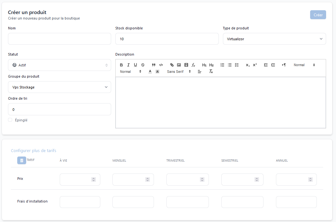Click the Nom input field

click(x=59, y=39)
